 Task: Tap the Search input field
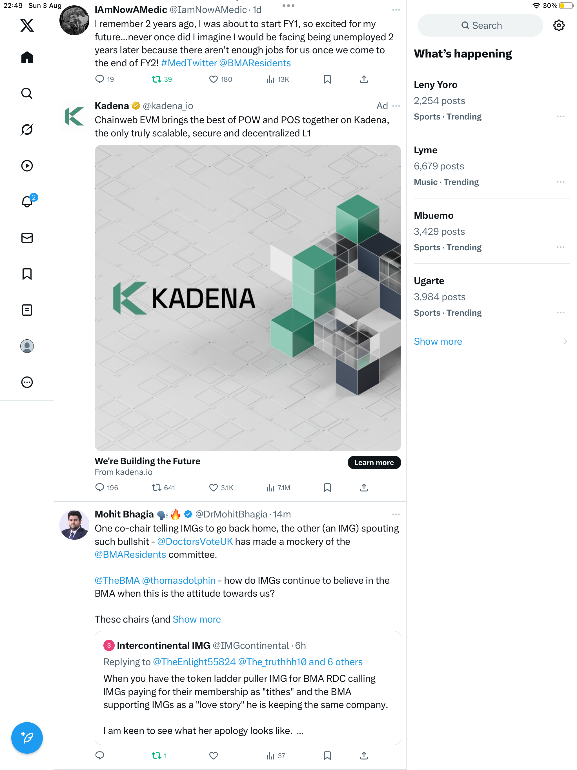coord(480,25)
